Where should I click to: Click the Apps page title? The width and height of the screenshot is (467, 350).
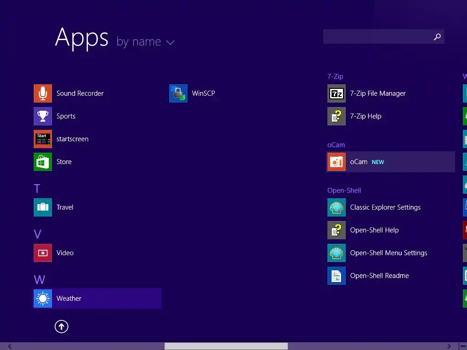pos(82,38)
